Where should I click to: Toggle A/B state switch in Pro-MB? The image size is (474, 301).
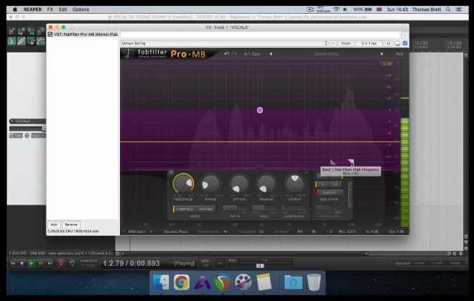pyautogui.click(x=248, y=54)
